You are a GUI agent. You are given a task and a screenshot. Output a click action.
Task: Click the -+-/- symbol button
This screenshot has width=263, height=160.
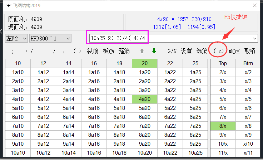tap(29, 51)
